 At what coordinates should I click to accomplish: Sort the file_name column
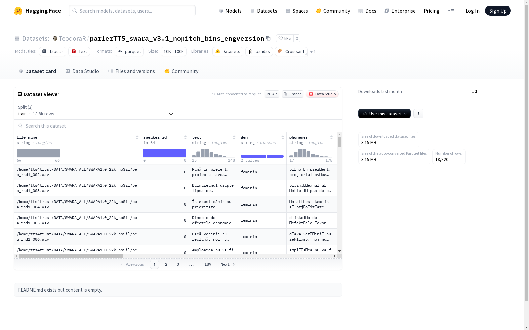coord(137,137)
